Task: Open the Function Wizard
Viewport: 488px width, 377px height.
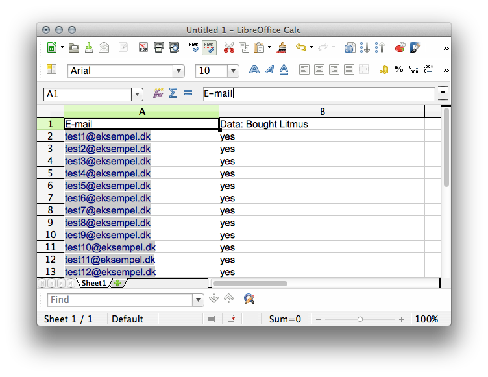Action: (x=158, y=93)
